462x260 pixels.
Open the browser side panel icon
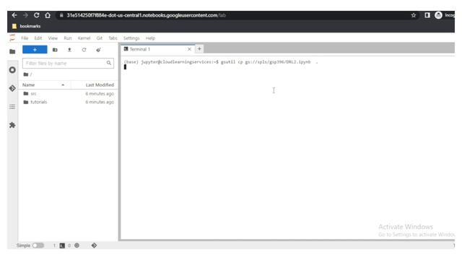click(x=427, y=15)
